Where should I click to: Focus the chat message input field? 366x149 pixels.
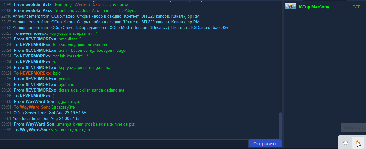(124, 143)
